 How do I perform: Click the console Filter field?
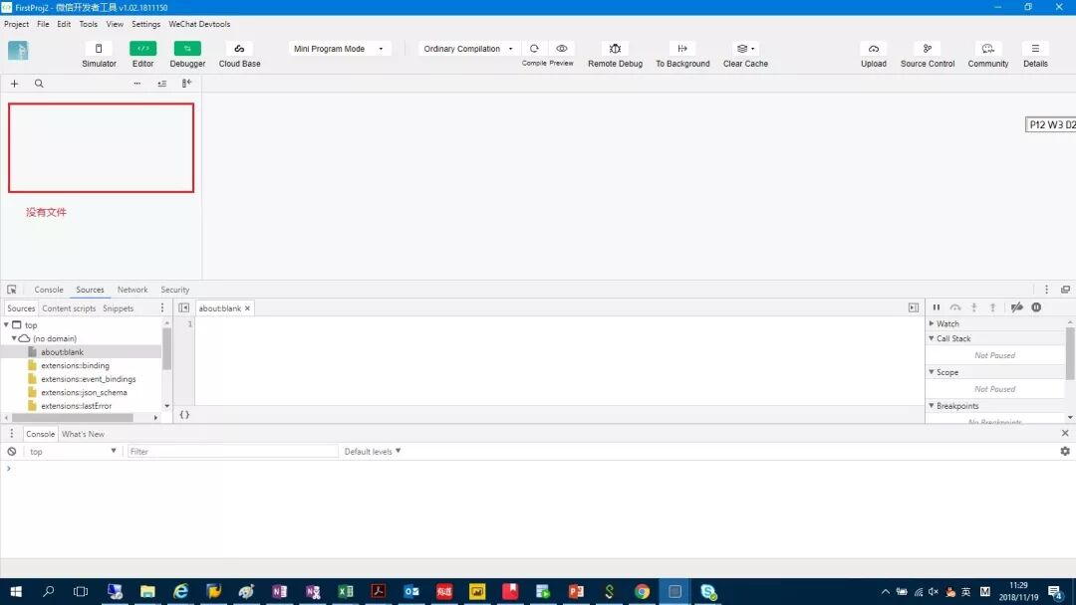(x=232, y=452)
